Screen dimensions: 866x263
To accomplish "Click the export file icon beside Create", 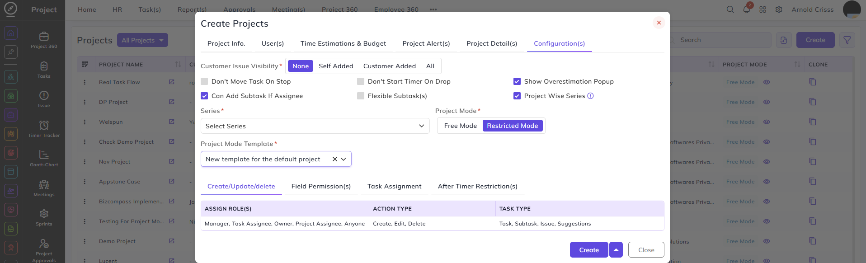I will tap(784, 40).
